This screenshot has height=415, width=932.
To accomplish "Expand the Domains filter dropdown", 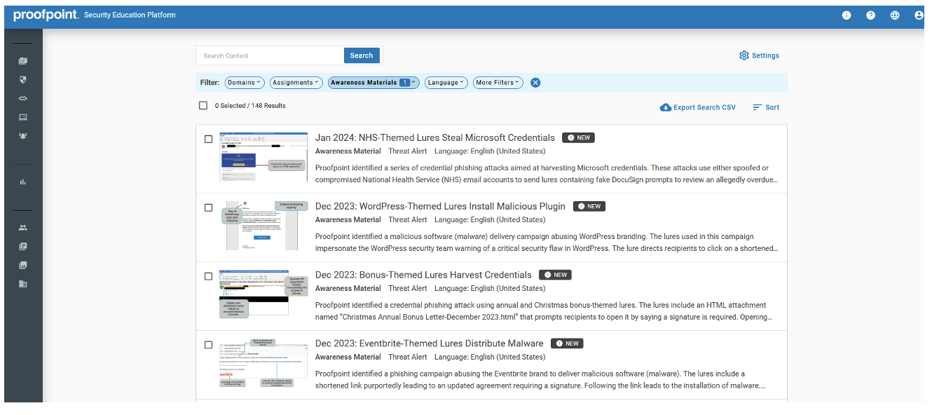I will tap(245, 83).
